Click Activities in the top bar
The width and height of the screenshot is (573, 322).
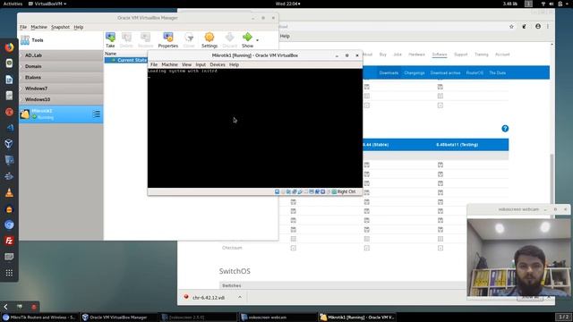coord(13,4)
